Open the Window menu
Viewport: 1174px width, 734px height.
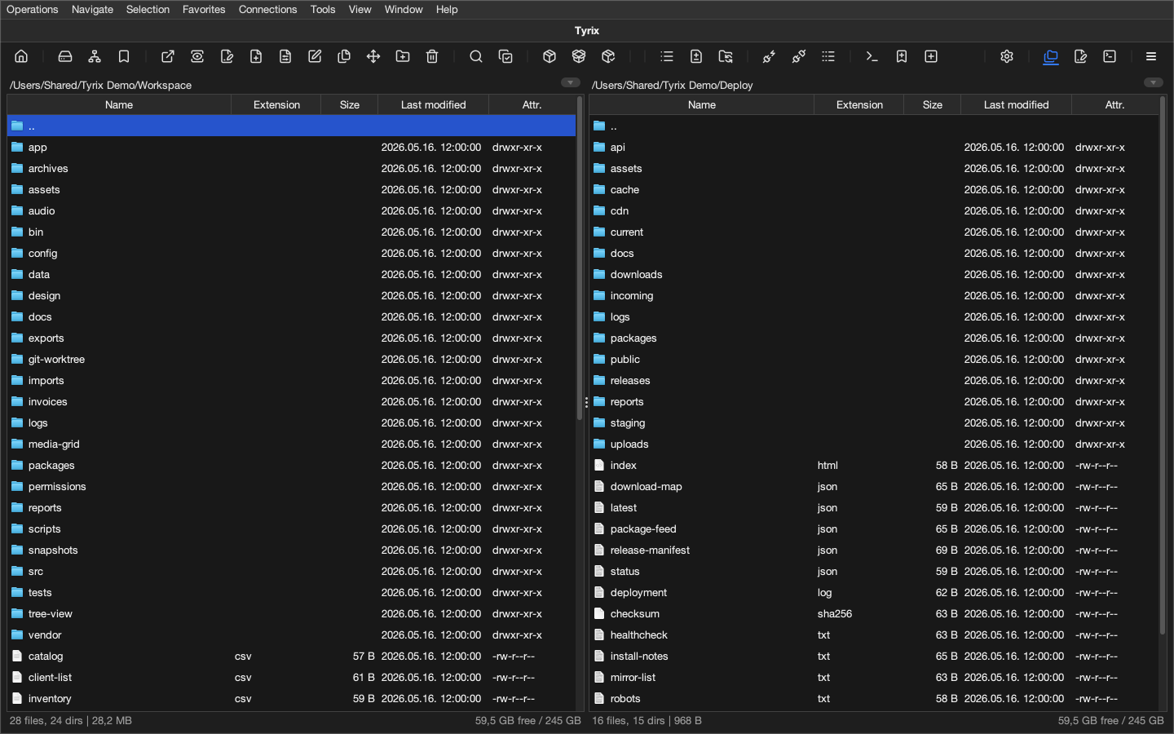point(404,10)
